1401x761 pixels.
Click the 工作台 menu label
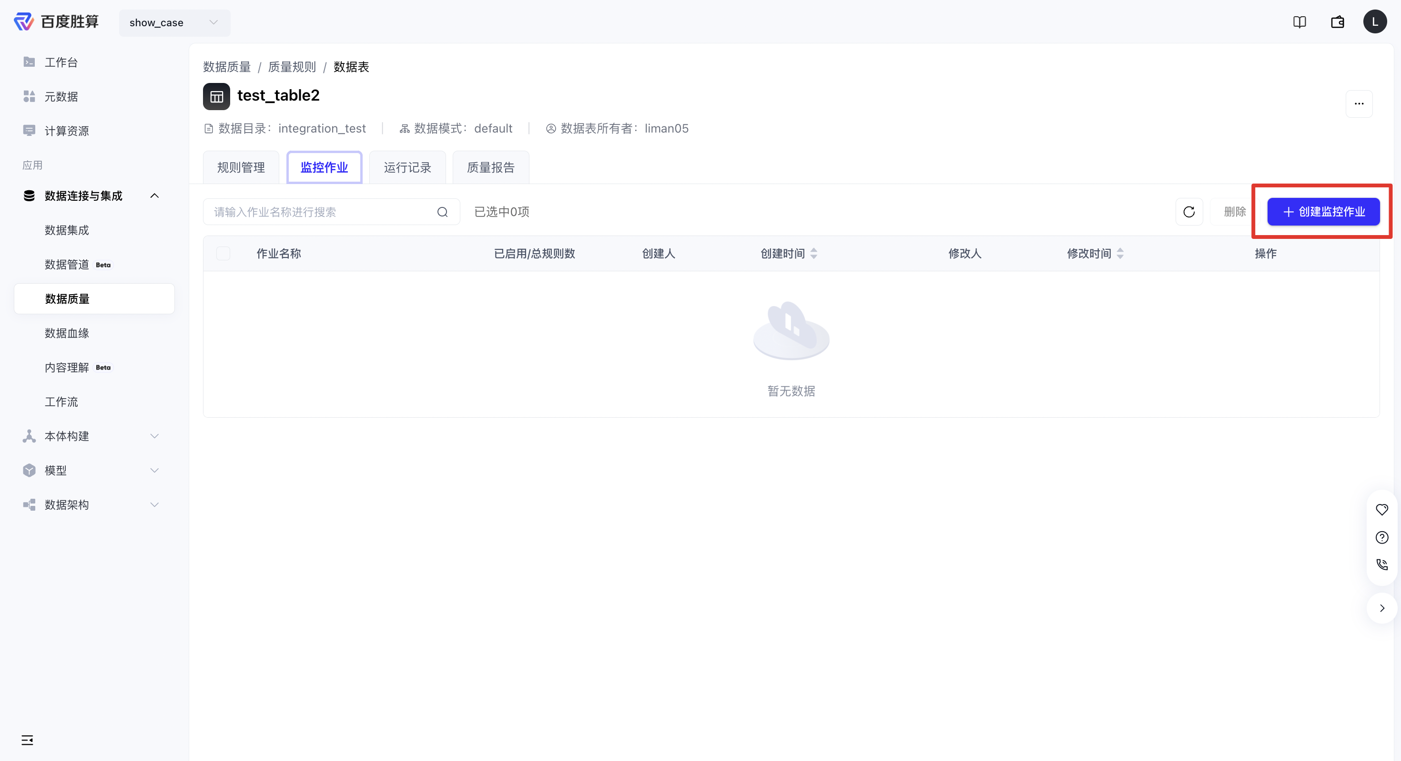[61, 62]
